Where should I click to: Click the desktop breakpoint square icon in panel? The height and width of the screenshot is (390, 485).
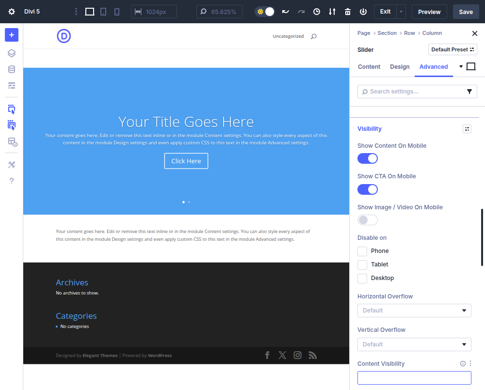point(471,66)
